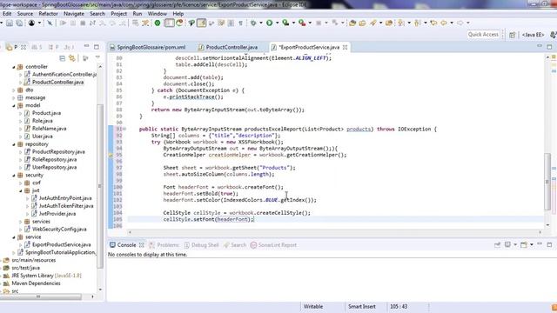Screen dimensions: 557x313
Task: Click the Pin Console icon
Action: pyautogui.click(x=497, y=245)
